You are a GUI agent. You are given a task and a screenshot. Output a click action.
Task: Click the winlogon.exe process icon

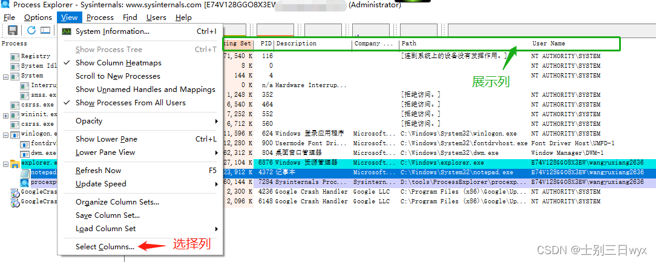point(15,134)
